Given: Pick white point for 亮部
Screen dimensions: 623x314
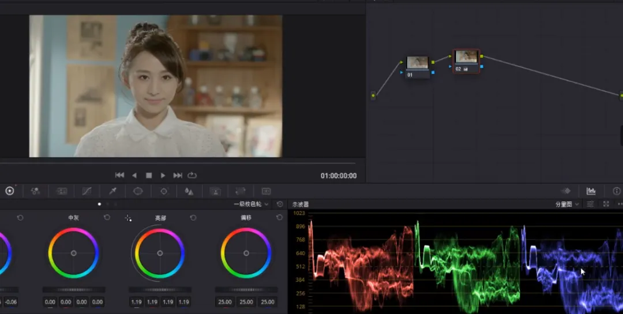Looking at the screenshot, I should [x=128, y=218].
